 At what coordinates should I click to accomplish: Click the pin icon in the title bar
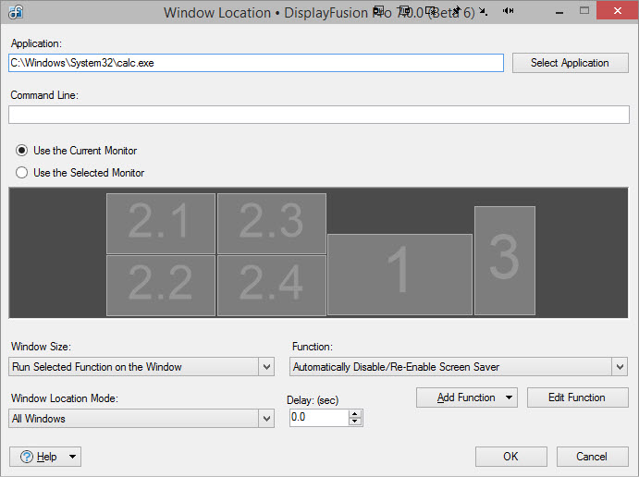[x=455, y=11]
